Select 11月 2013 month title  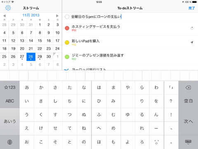[x=31, y=15]
